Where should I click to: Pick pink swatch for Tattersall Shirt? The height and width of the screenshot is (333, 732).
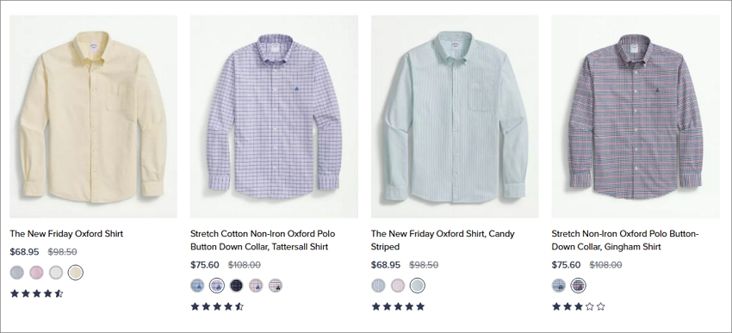pos(256,286)
